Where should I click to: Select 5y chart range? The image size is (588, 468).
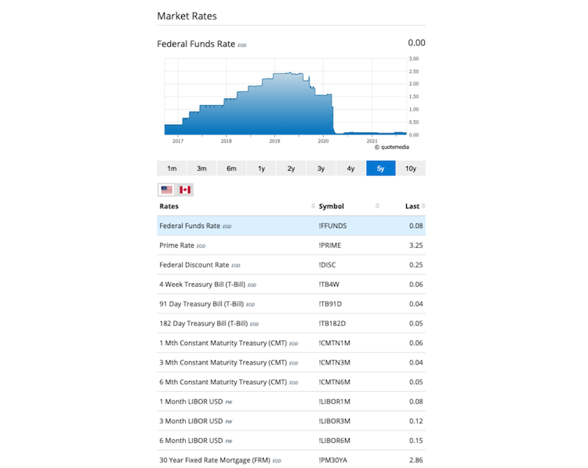(380, 169)
